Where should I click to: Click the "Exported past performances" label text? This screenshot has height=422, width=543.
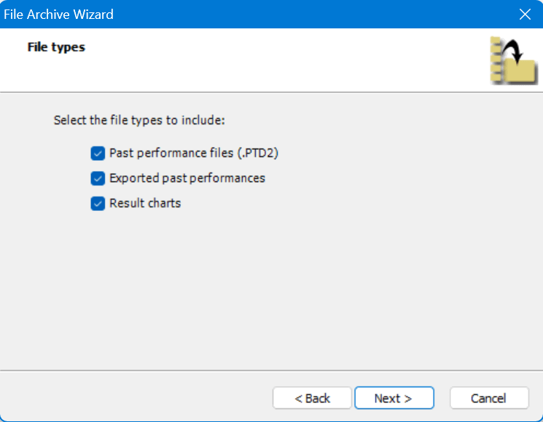[187, 178]
